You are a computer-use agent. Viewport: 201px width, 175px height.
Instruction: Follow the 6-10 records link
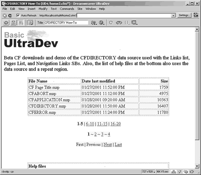(x=90, y=124)
